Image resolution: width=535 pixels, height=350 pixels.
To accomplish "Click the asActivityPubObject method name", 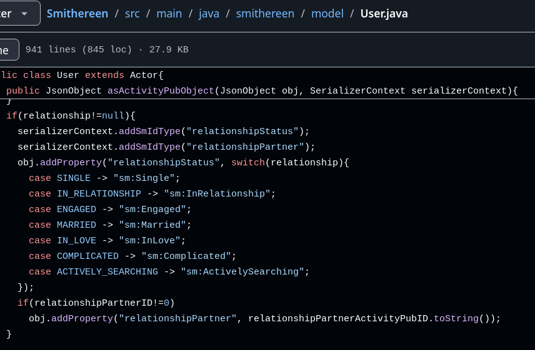I will pos(161,90).
